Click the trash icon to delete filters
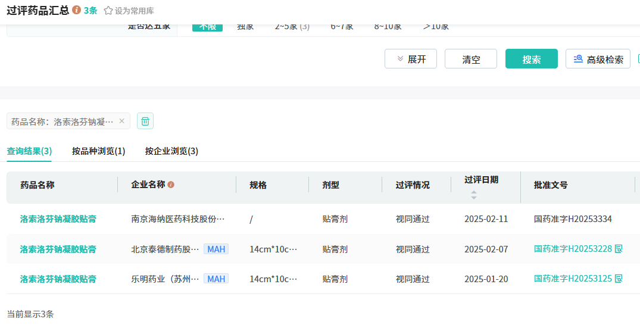The height and width of the screenshot is (328, 640). (x=145, y=121)
